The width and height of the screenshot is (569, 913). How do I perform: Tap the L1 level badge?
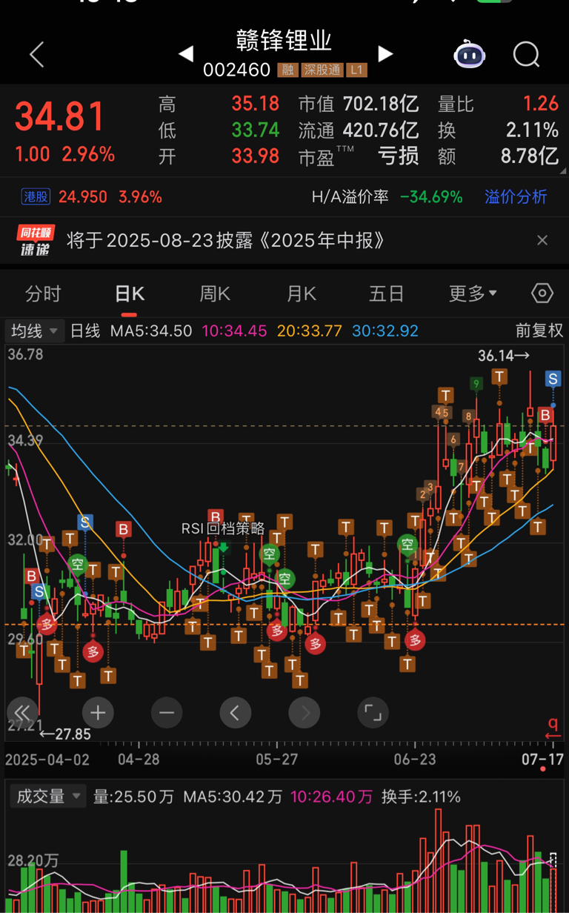tap(357, 70)
